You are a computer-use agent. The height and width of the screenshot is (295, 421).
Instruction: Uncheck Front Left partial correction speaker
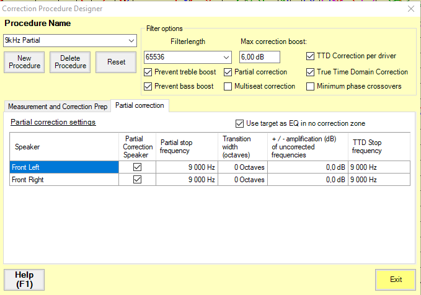138,166
